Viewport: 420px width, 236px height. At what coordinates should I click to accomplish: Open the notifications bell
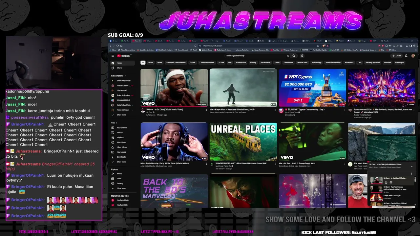pos(406,56)
